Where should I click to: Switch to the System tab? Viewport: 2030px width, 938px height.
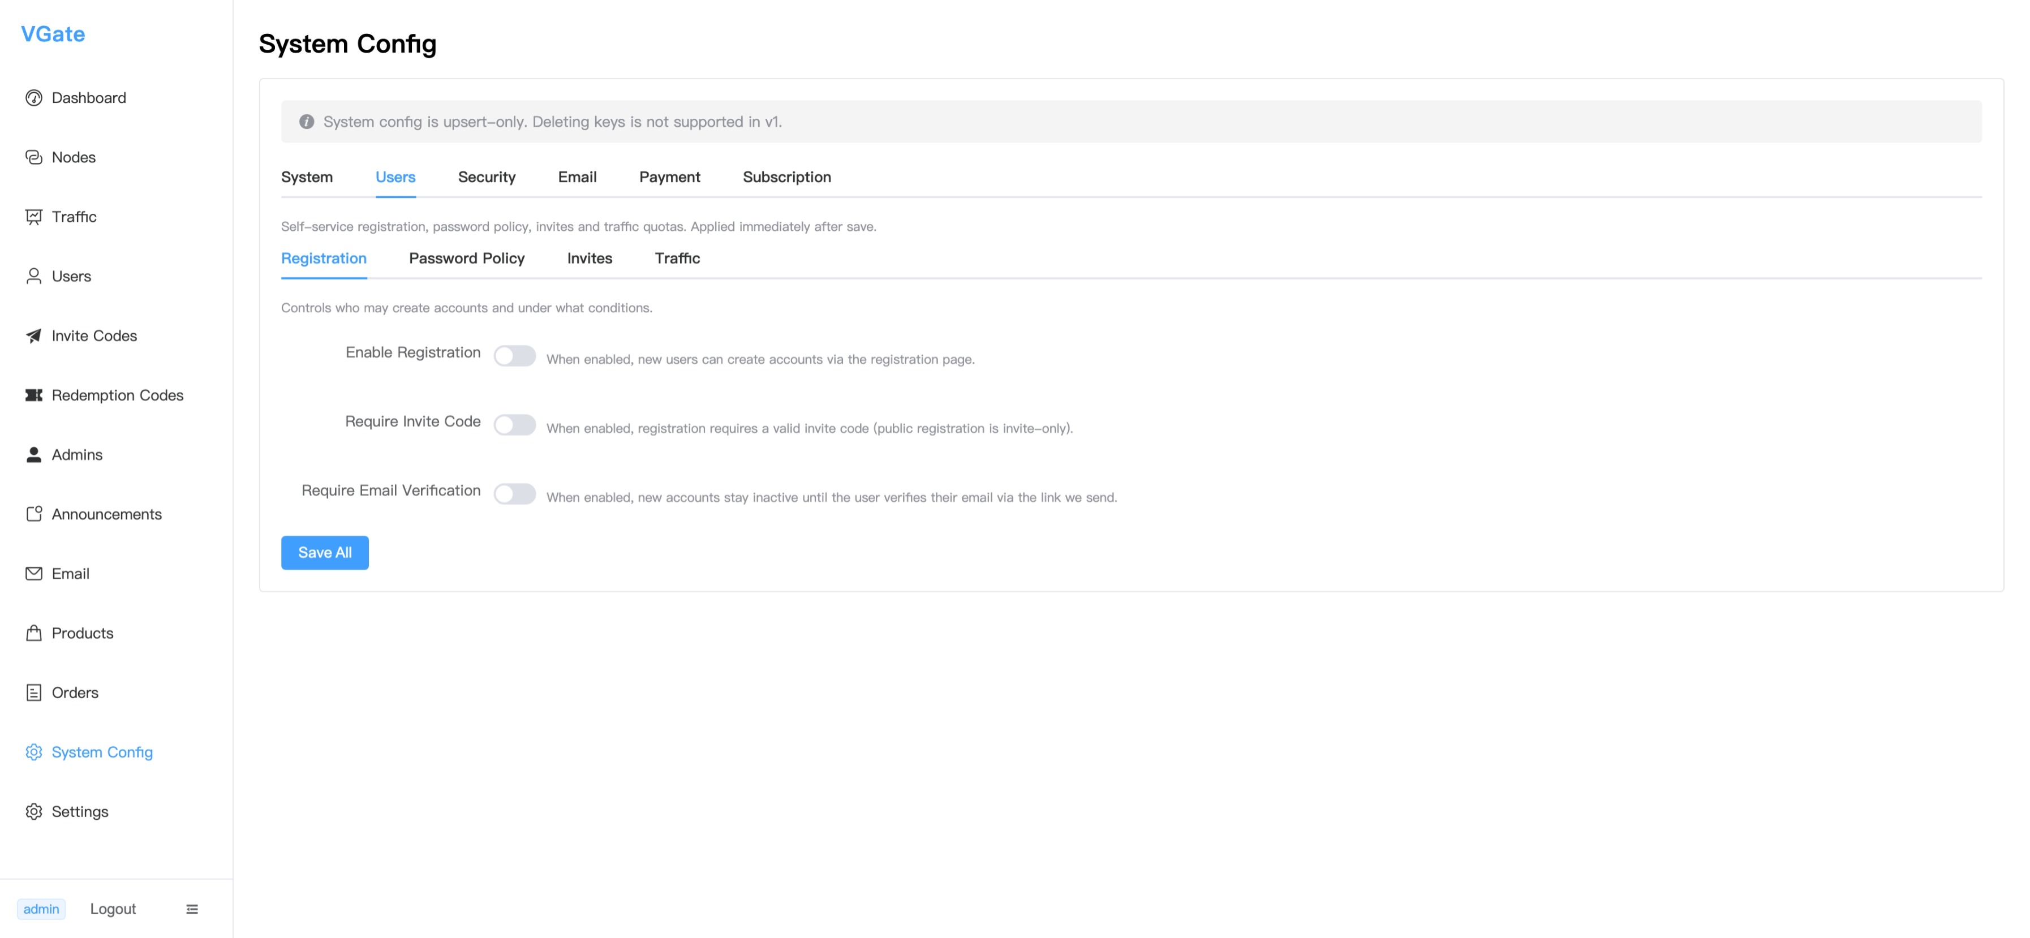point(307,177)
